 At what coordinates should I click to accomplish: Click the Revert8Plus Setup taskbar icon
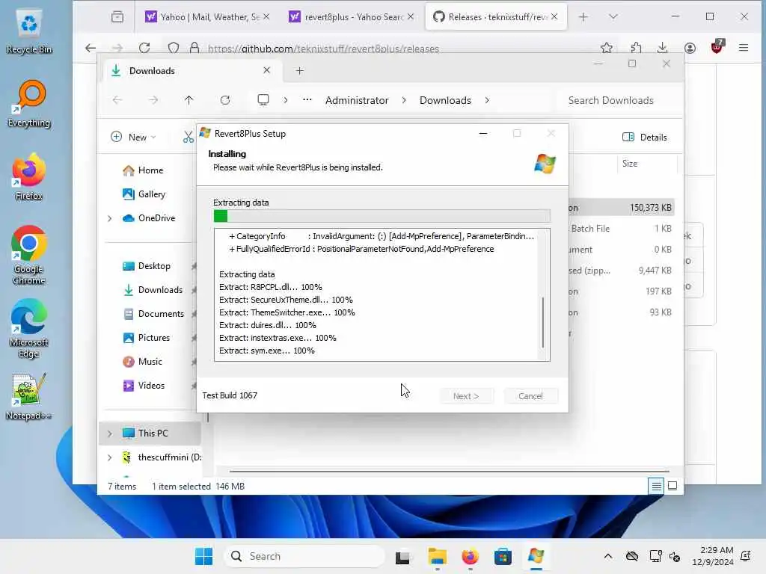coord(536,556)
